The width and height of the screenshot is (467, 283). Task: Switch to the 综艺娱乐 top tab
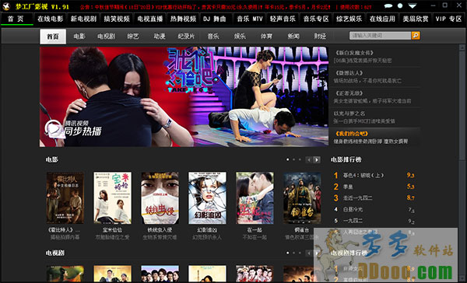pos(349,19)
